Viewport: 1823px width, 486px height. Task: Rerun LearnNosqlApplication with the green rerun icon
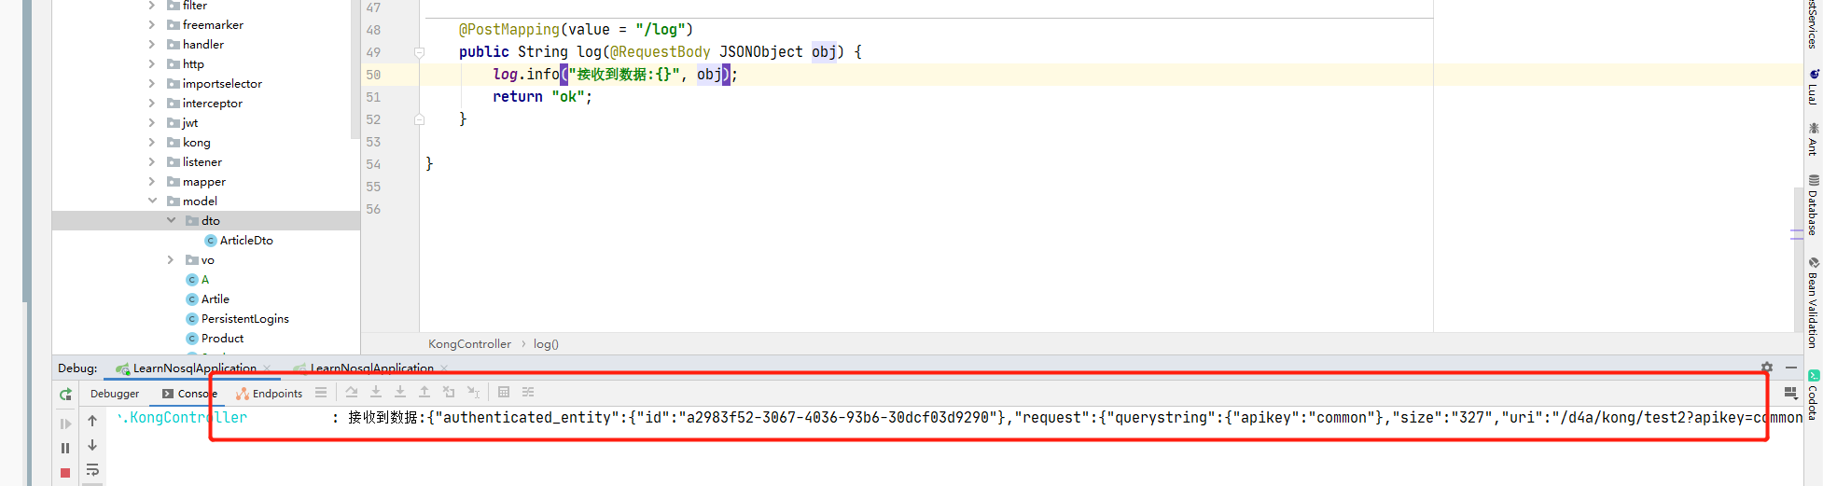pos(65,395)
